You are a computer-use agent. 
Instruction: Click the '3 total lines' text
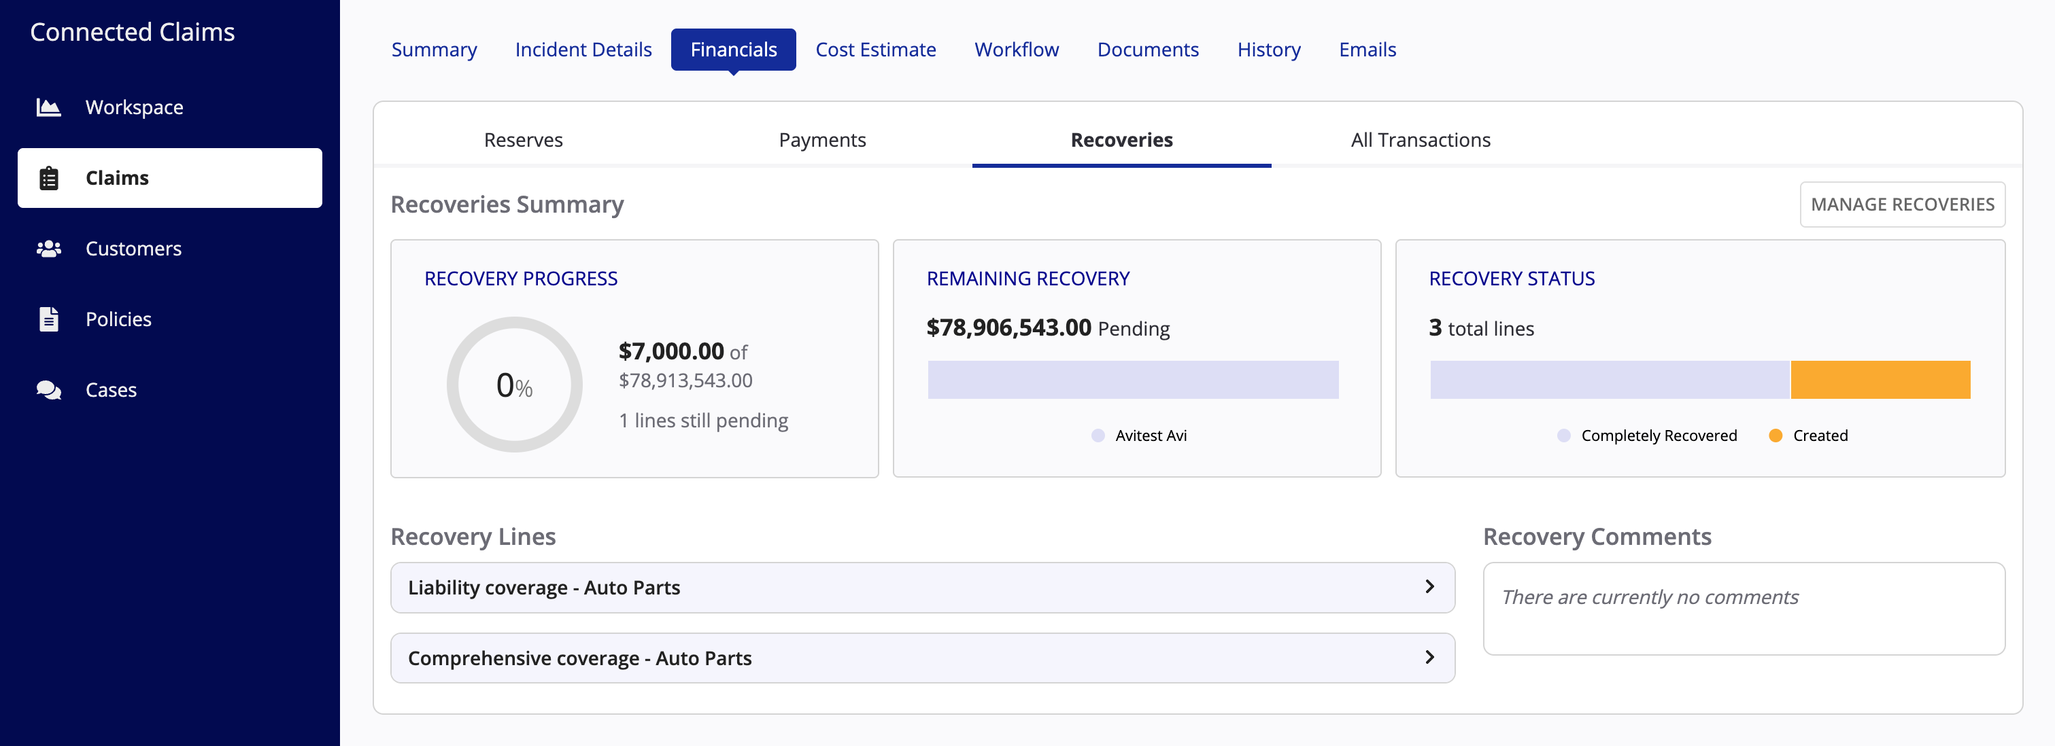point(1480,327)
